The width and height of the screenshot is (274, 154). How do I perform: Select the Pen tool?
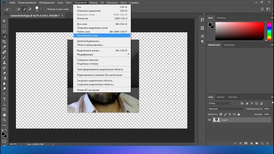(x=4, y=94)
